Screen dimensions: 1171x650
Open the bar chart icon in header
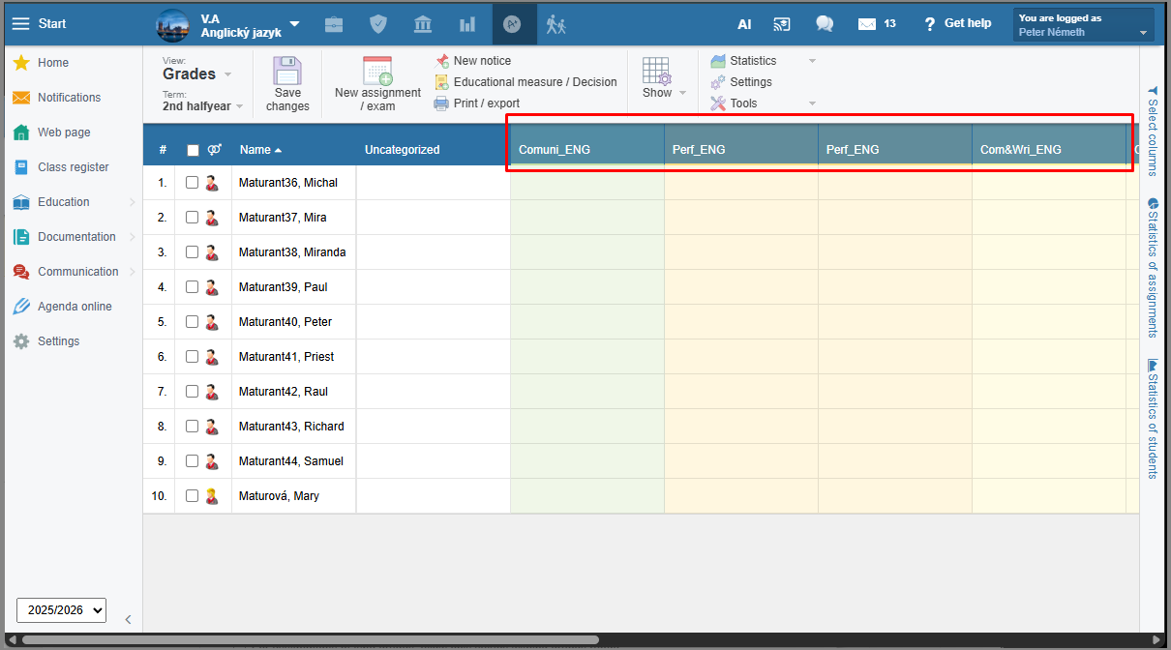click(x=467, y=24)
